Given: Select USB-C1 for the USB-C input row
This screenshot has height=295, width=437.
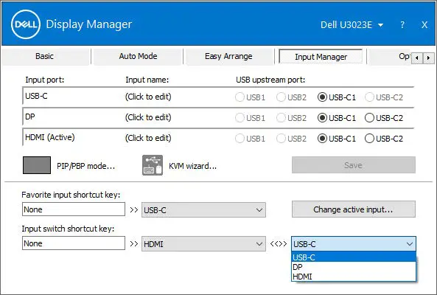Looking at the screenshot, I should point(337,97).
